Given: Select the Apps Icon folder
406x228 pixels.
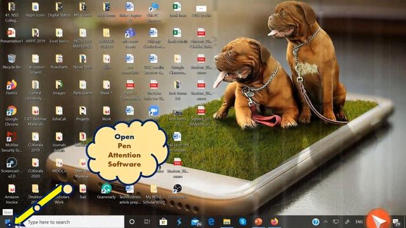Looking at the screenshot, I should (36, 9).
